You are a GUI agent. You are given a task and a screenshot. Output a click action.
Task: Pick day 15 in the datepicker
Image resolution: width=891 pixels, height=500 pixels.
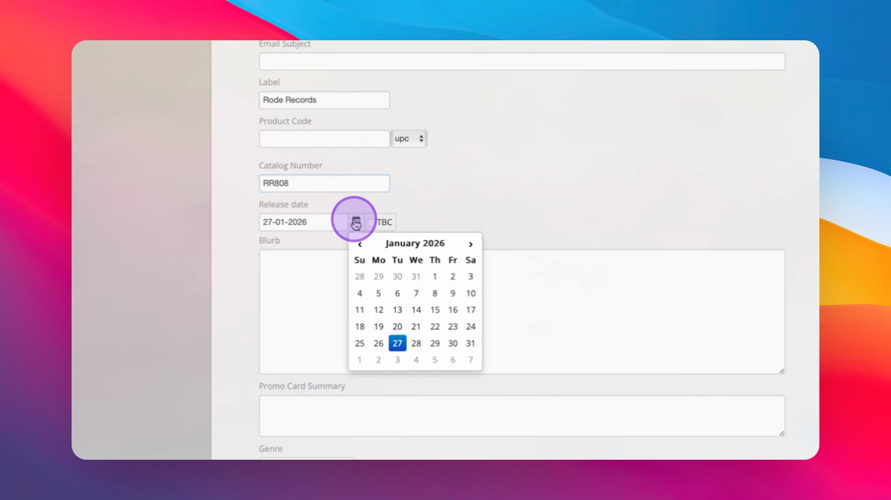(434, 310)
